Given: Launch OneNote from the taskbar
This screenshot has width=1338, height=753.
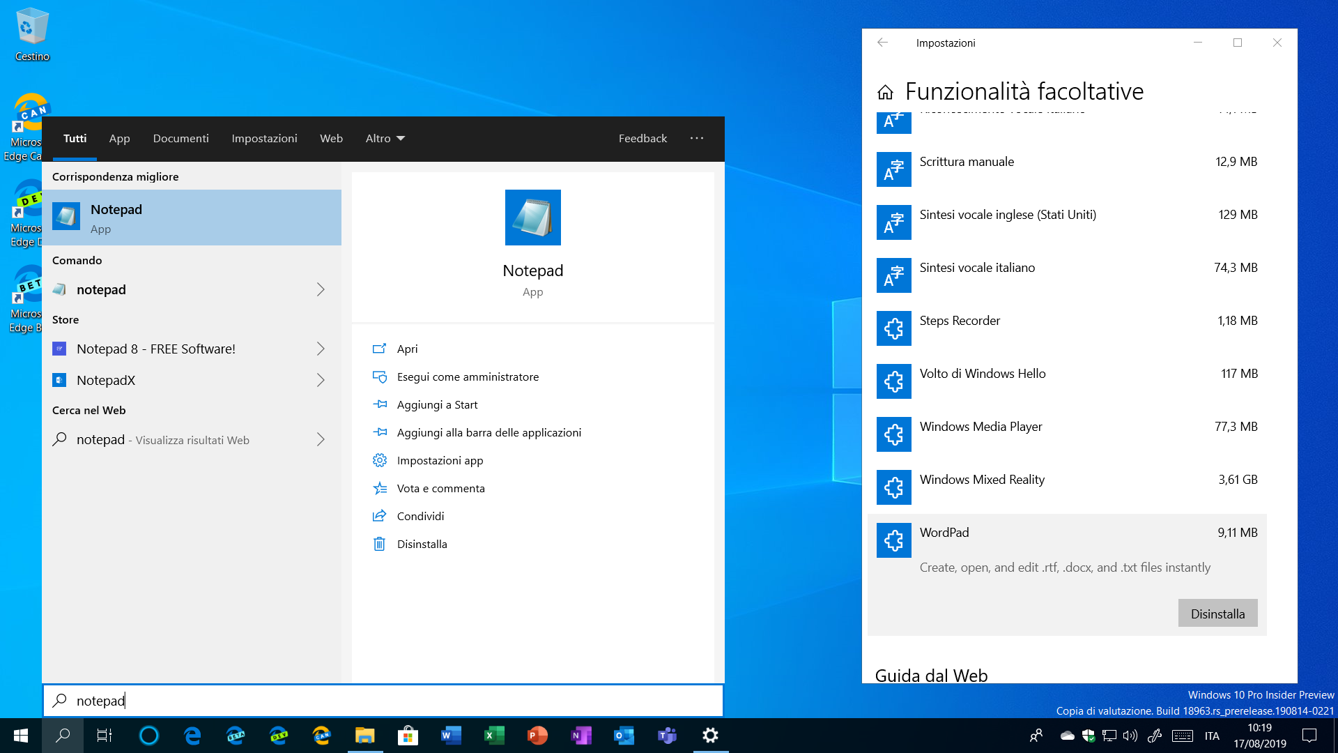Looking at the screenshot, I should coord(581,736).
